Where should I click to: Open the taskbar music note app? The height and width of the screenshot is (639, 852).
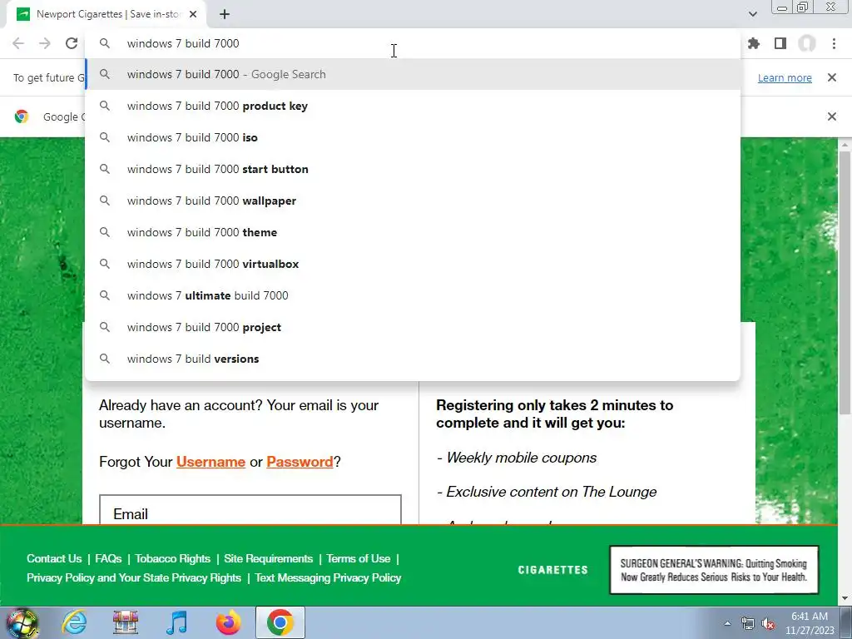[176, 622]
